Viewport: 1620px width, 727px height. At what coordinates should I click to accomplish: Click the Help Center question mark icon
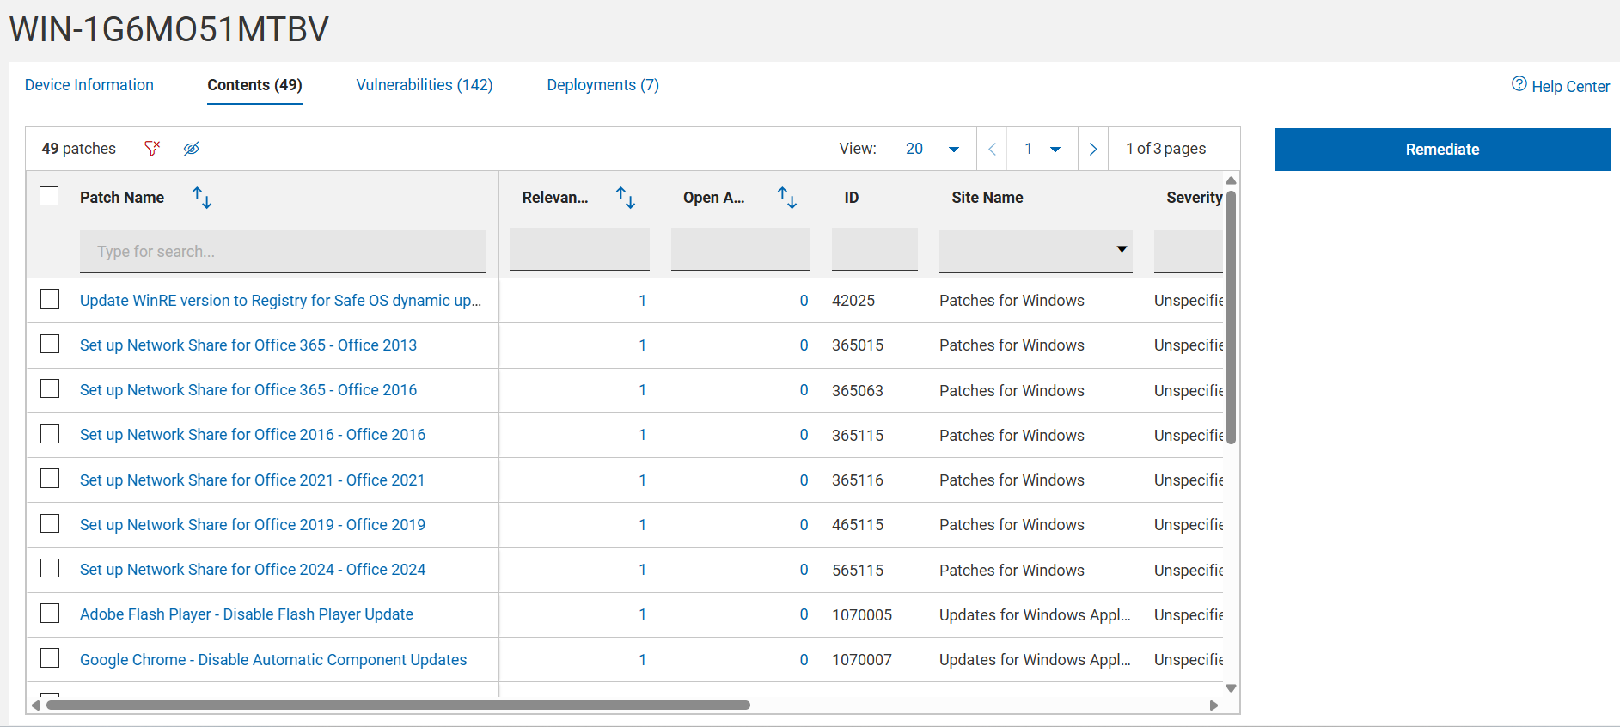(x=1519, y=84)
